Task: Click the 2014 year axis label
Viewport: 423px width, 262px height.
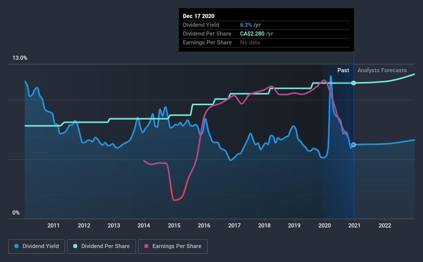Action: pos(144,225)
